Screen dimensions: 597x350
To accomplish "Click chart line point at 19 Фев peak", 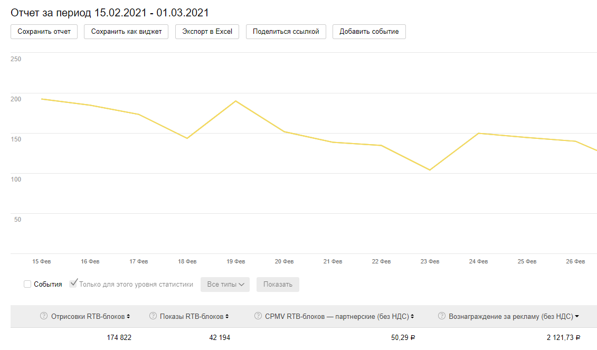I will (x=235, y=101).
